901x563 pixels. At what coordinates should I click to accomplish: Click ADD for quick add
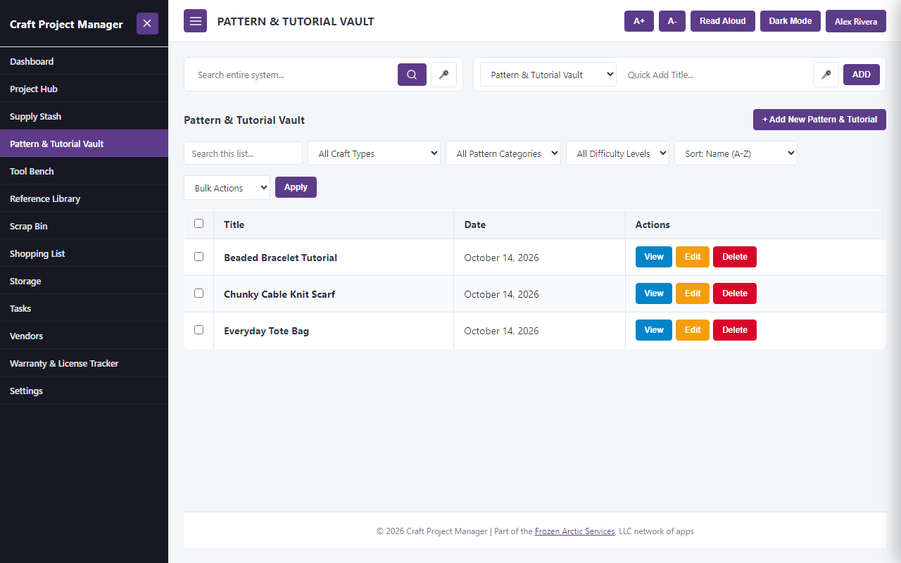click(x=862, y=75)
